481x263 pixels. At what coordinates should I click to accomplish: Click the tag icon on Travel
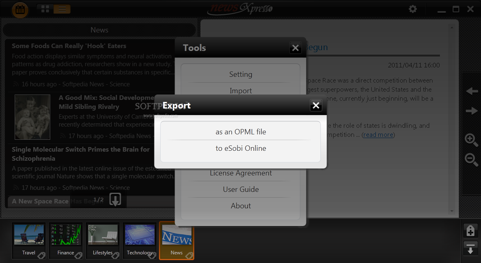click(x=41, y=255)
